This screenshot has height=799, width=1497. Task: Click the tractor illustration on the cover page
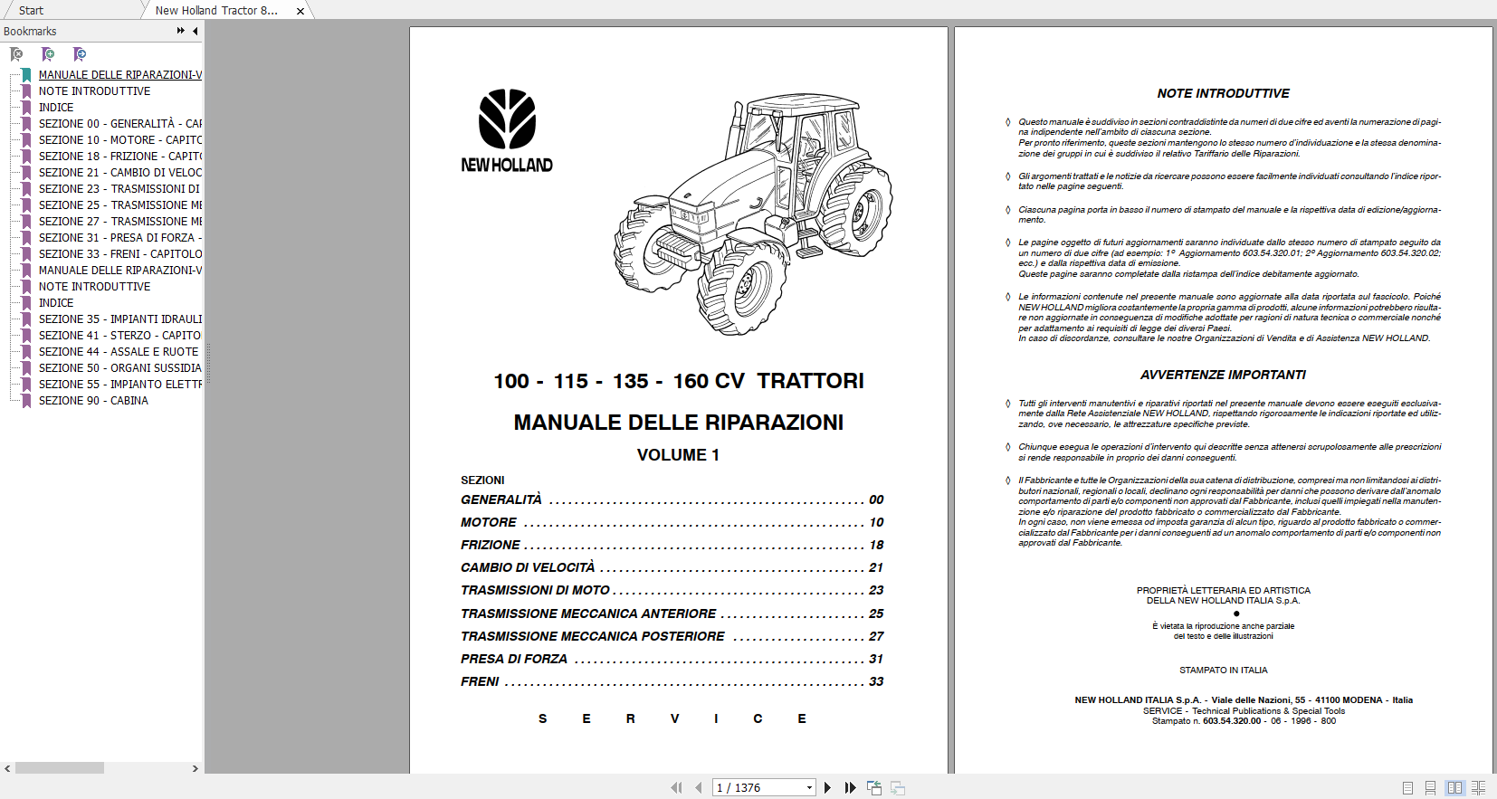click(753, 214)
